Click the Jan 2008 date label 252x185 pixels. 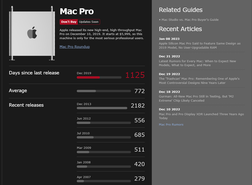click(84, 162)
